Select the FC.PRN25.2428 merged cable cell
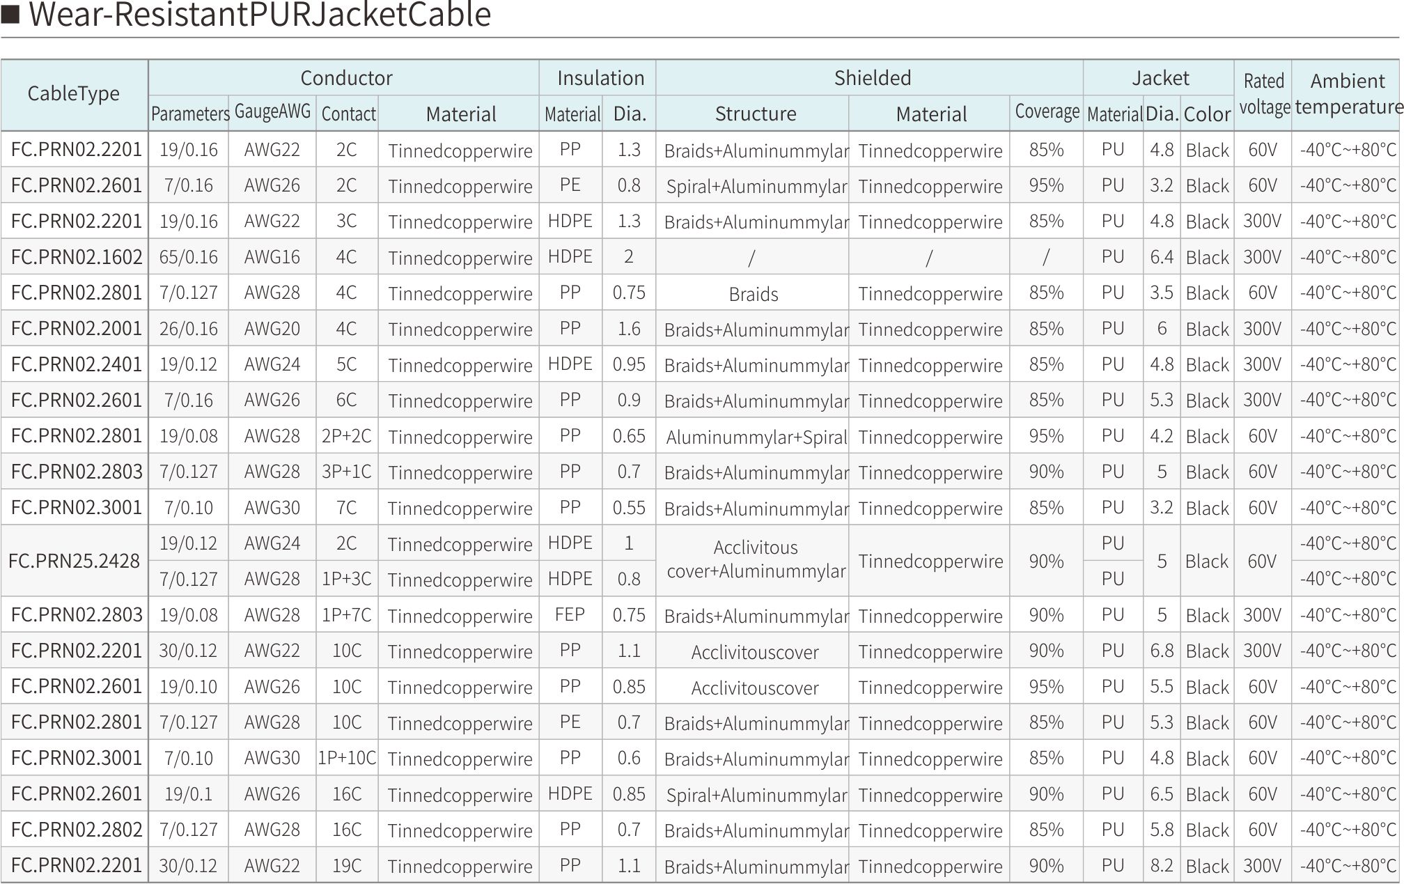The width and height of the screenshot is (1404, 884). click(x=75, y=561)
